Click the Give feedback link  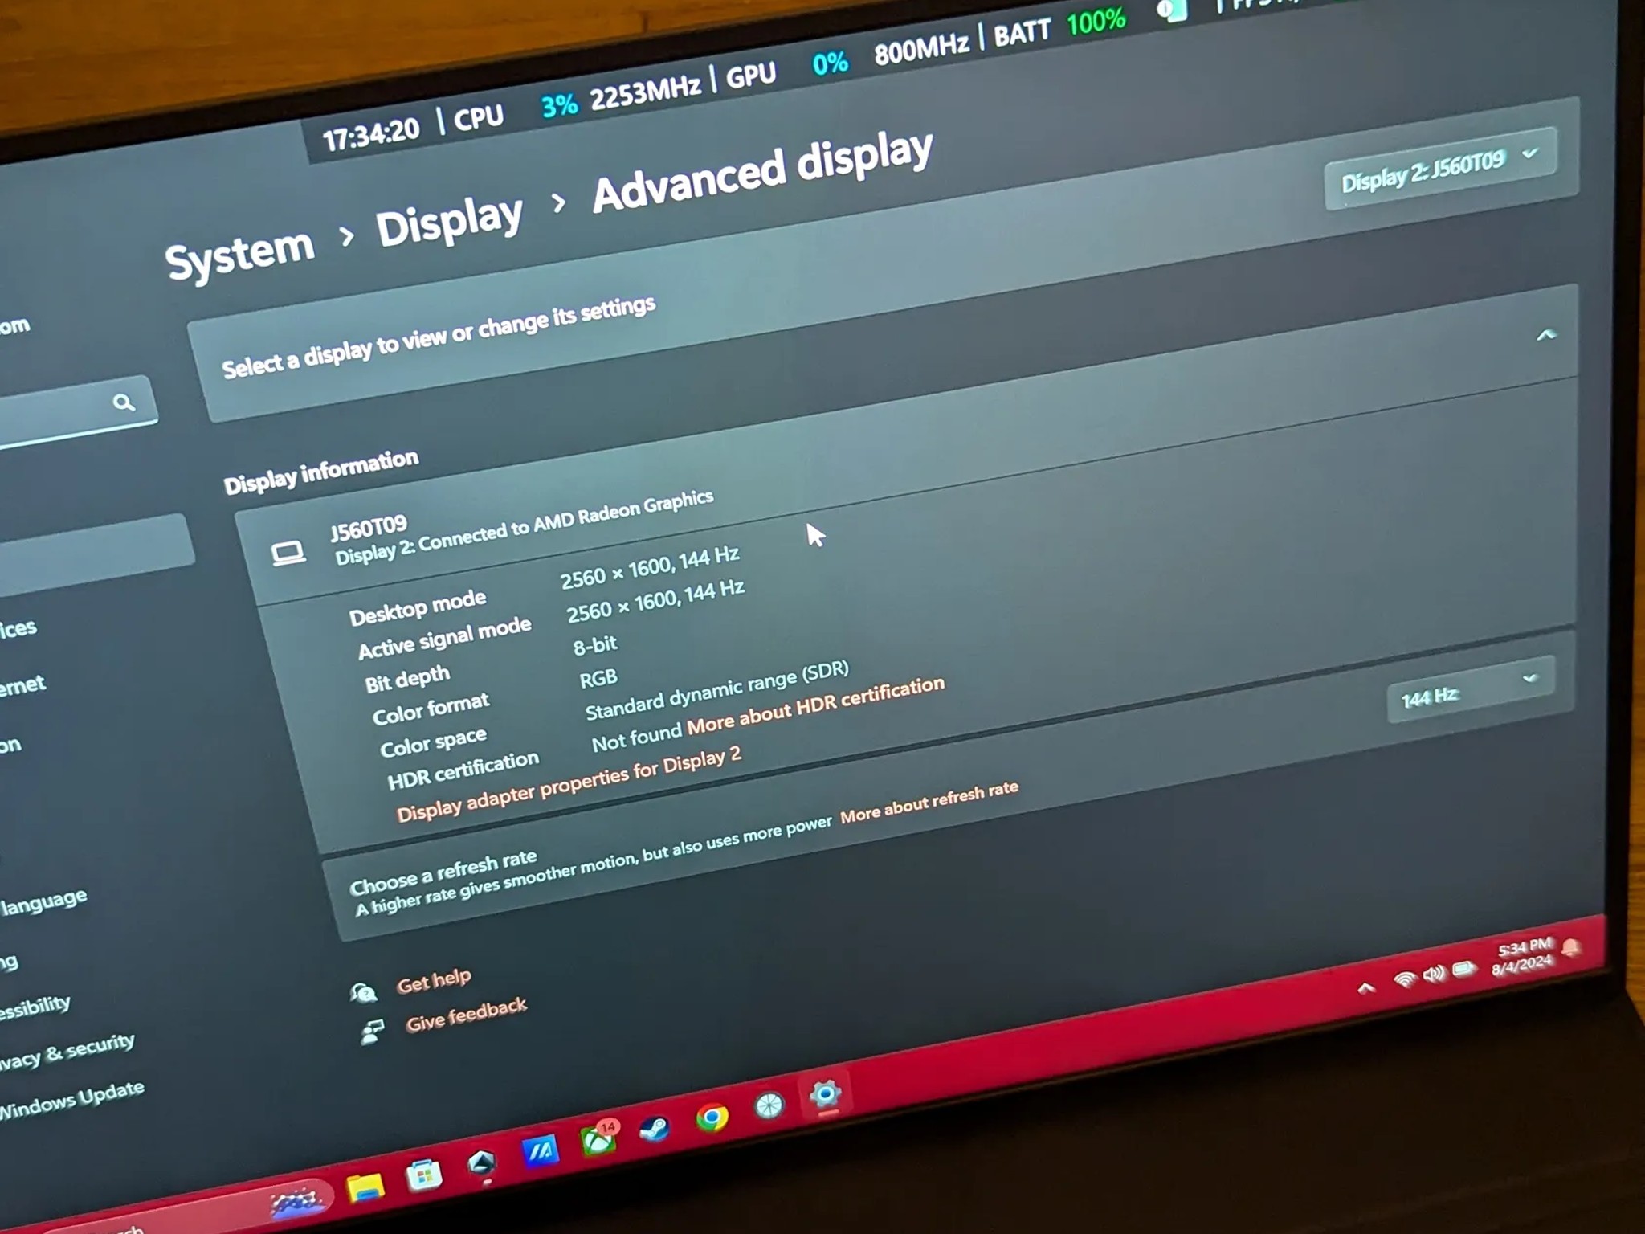tap(466, 1015)
